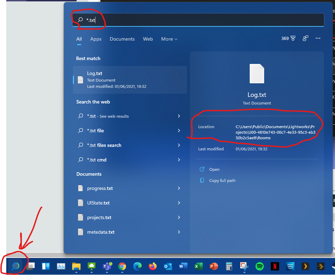Open Excel from the taskbar
Screen dimensions: 335x275
click(198, 266)
